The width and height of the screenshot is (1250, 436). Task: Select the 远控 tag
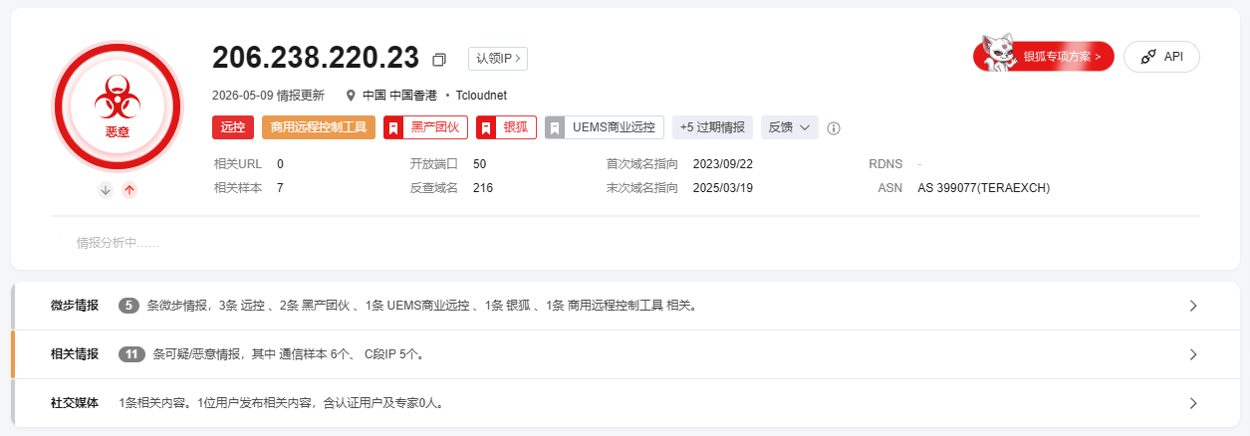[233, 127]
